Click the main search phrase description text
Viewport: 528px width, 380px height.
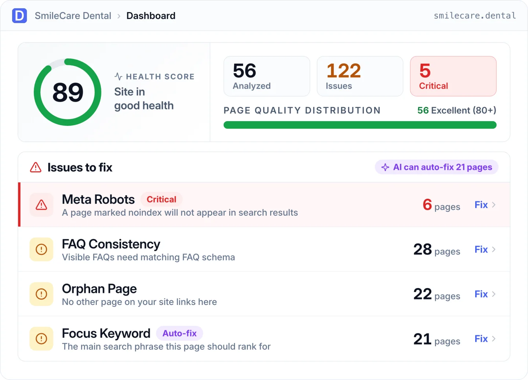(x=166, y=347)
